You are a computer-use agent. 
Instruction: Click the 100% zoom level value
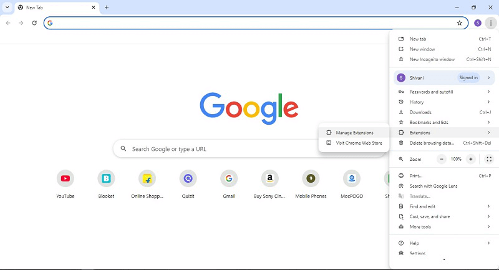456,159
